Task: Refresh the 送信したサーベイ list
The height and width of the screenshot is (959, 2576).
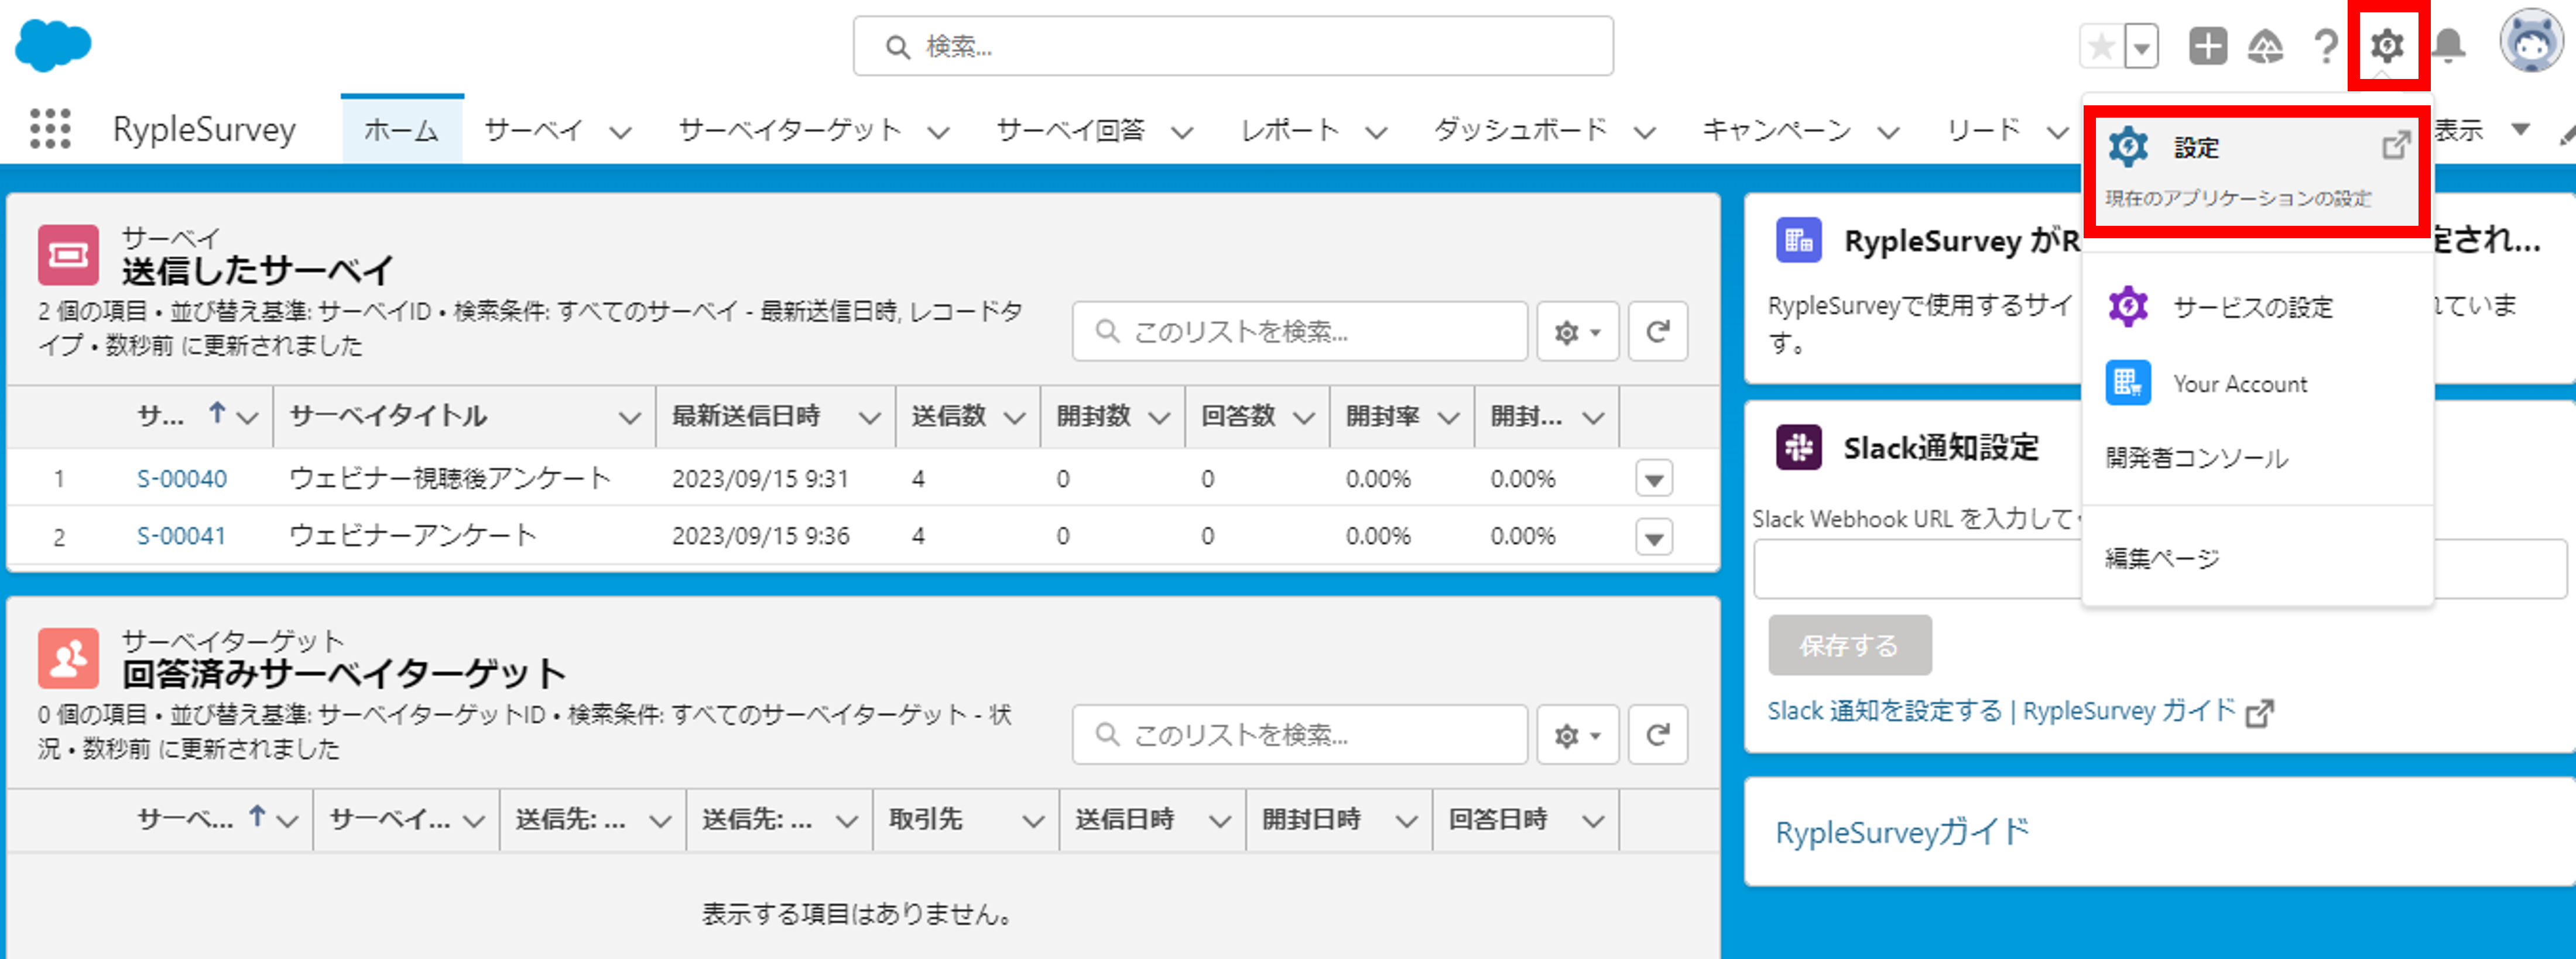Action: (1657, 332)
